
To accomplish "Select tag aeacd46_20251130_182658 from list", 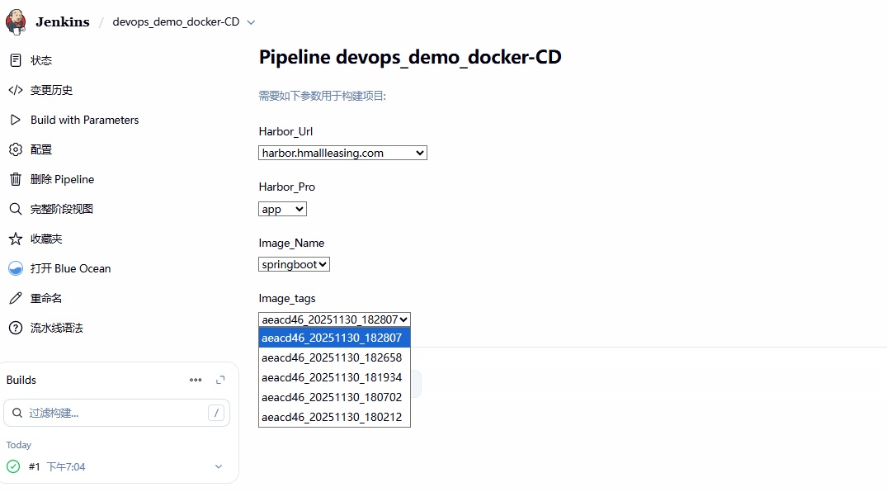I will pyautogui.click(x=332, y=357).
